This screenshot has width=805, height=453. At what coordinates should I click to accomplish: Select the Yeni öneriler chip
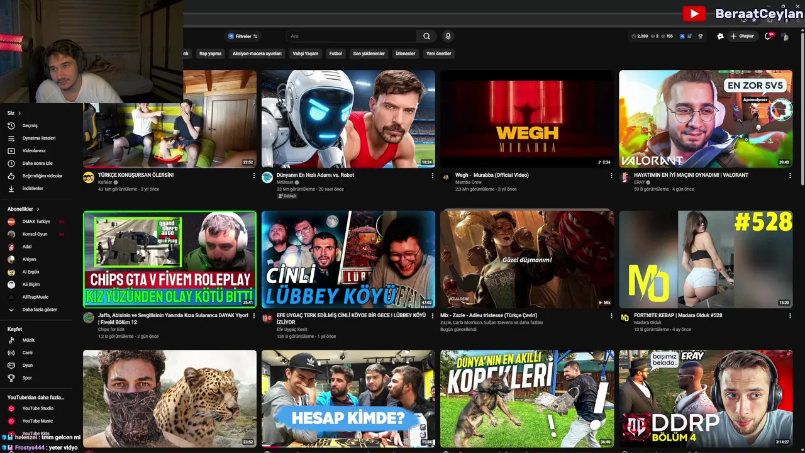pos(439,53)
